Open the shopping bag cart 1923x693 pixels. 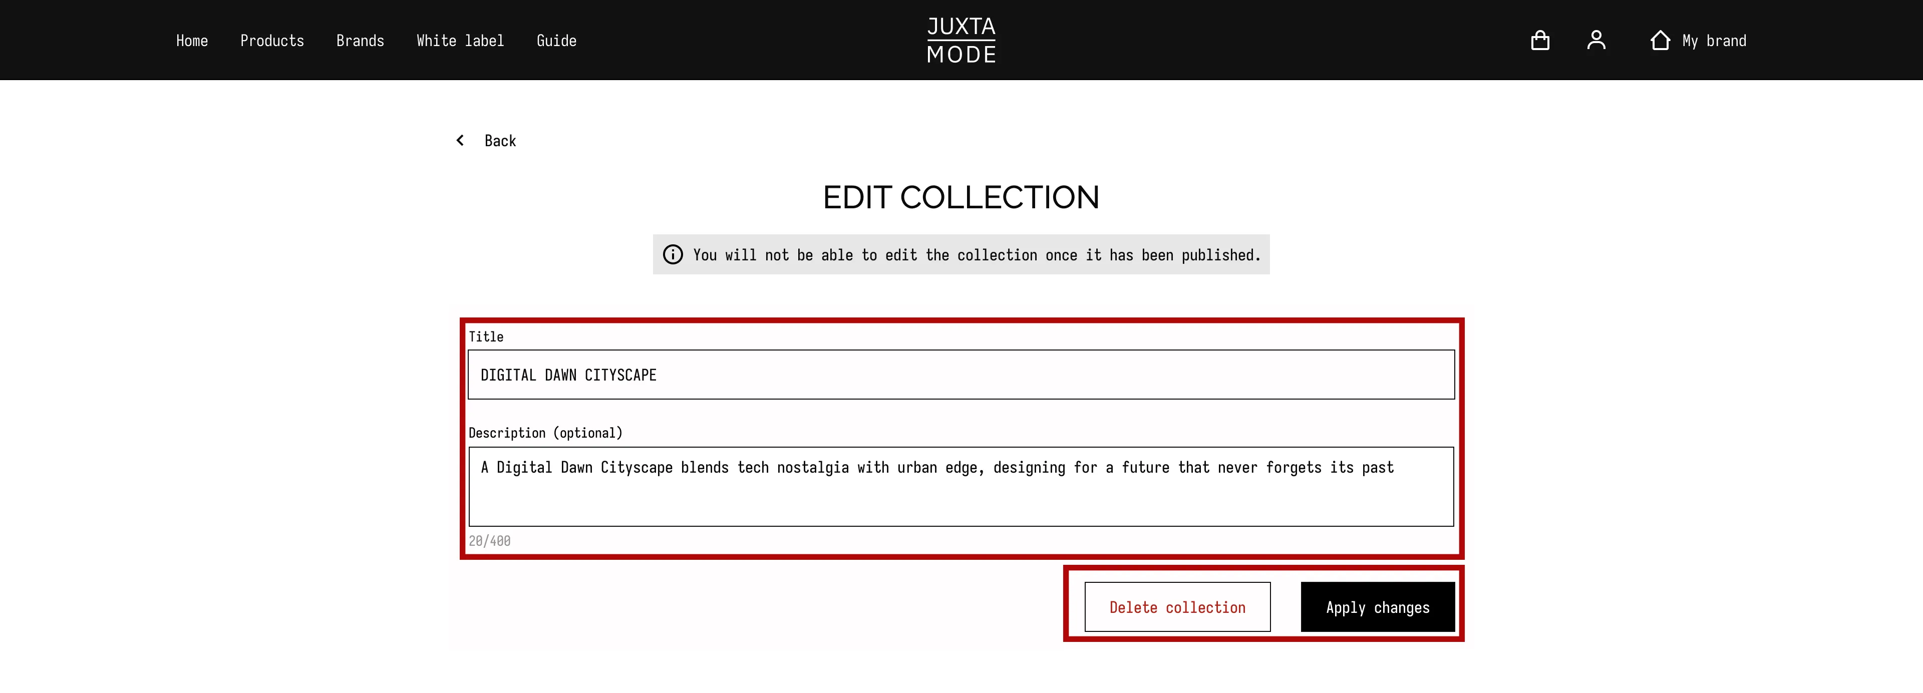1541,40
